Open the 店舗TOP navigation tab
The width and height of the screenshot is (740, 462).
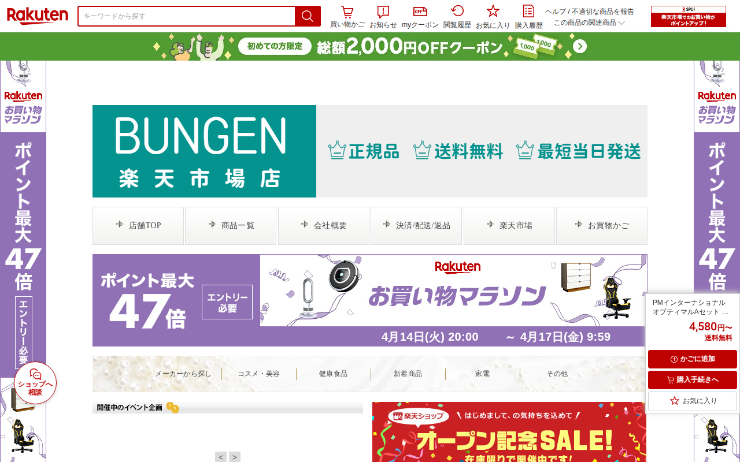pyautogui.click(x=138, y=226)
